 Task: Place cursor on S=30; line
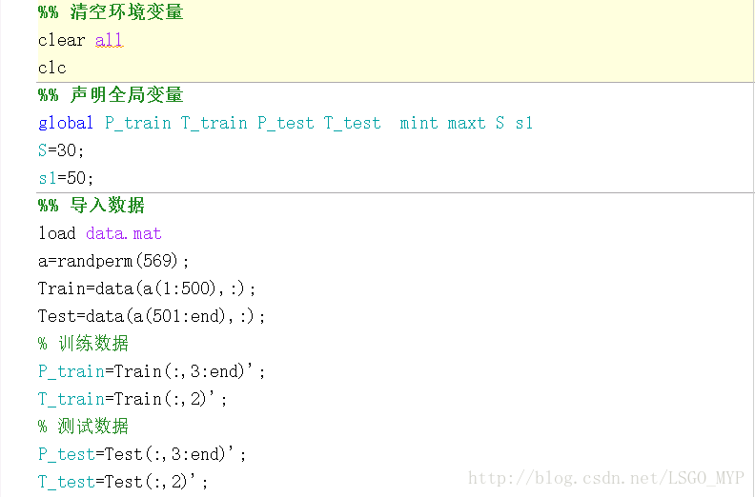[x=61, y=150]
